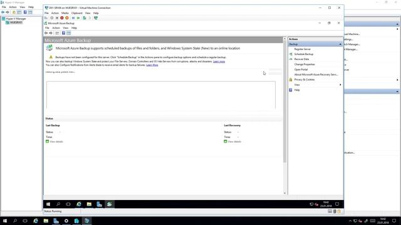Show hidden icons in host system tray

(x=350, y=221)
